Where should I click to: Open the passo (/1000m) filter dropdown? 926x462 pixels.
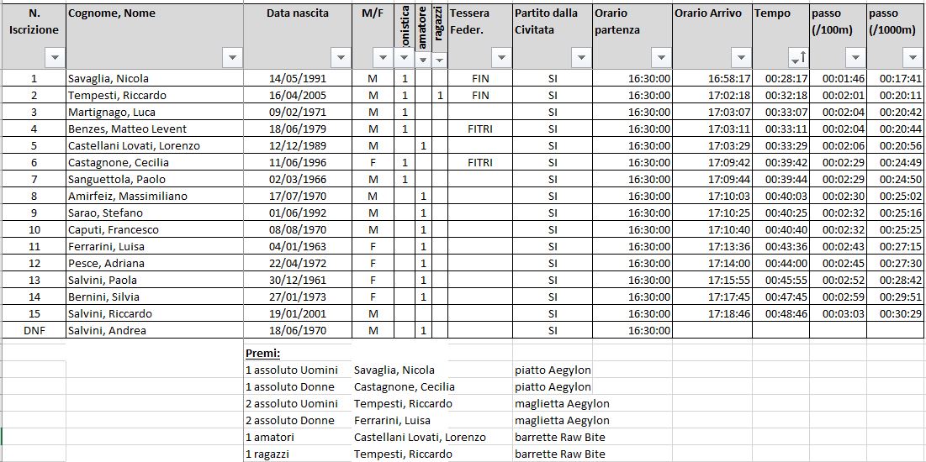pyautogui.click(x=913, y=58)
